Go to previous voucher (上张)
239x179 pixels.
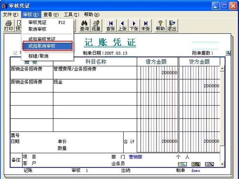pyautogui.click(x=122, y=25)
